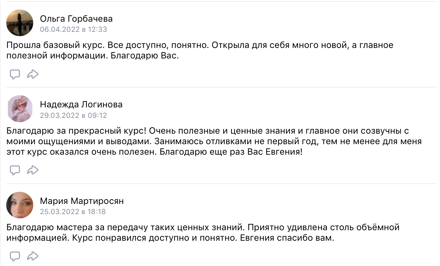This screenshot has height=266, width=440.
Task: Open post dated 06.04.2022 в 12:33
Action: (74, 30)
